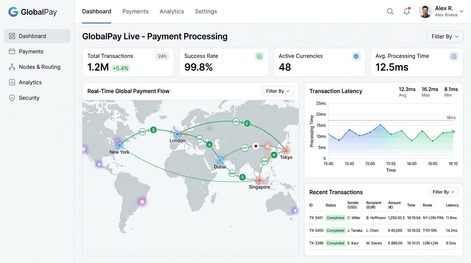Click Completed status for TX-3400
471x263 pixels.
point(335,230)
